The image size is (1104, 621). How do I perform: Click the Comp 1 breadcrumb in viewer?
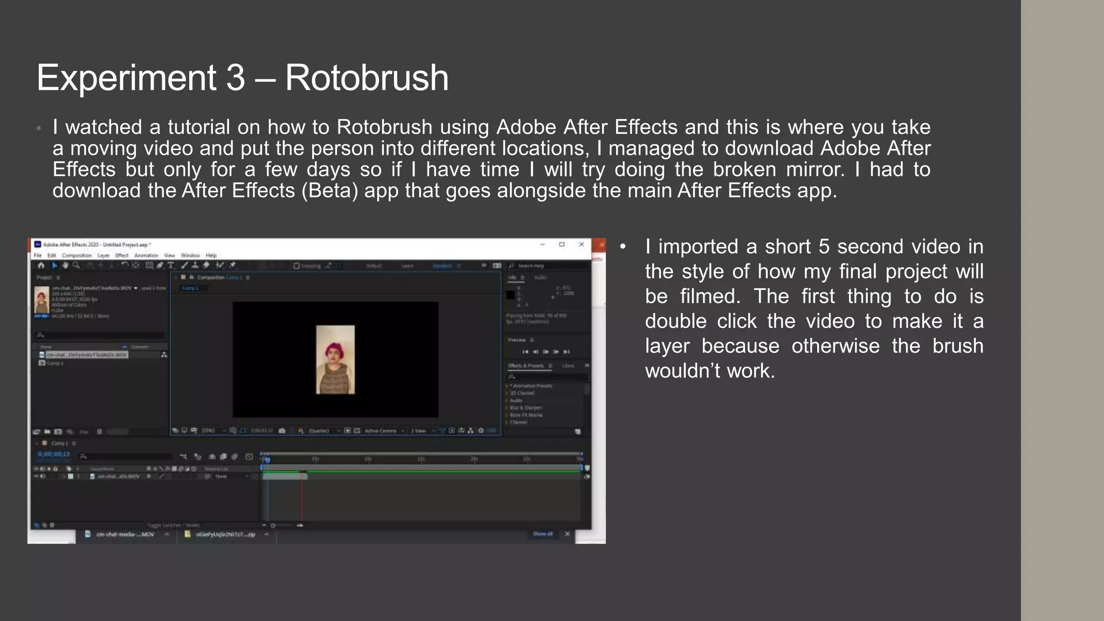tap(190, 288)
